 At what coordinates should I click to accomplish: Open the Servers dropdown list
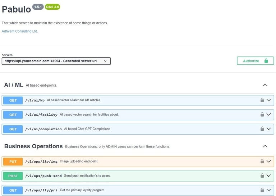pyautogui.click(x=56, y=61)
